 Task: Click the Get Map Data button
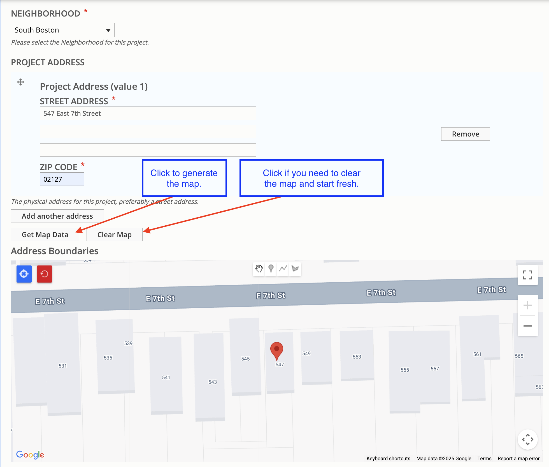coord(45,235)
